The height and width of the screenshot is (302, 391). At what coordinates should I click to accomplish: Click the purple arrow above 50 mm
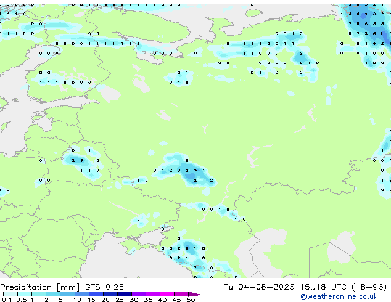pyautogui.click(x=196, y=294)
